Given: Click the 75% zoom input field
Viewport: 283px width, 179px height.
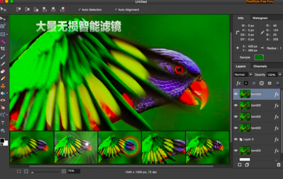Looking at the screenshot, I should [74, 171].
